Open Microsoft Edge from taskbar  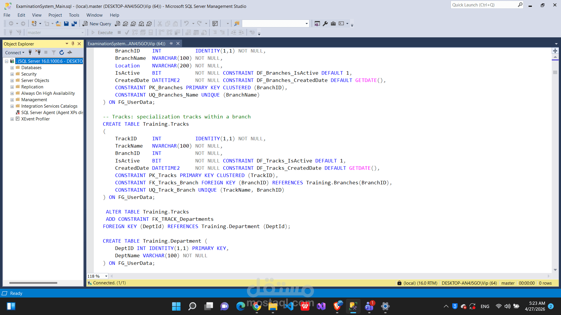pyautogui.click(x=241, y=306)
